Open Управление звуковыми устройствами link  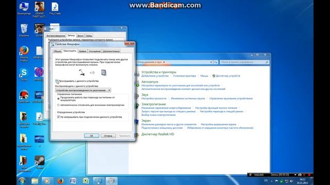(x=231, y=98)
